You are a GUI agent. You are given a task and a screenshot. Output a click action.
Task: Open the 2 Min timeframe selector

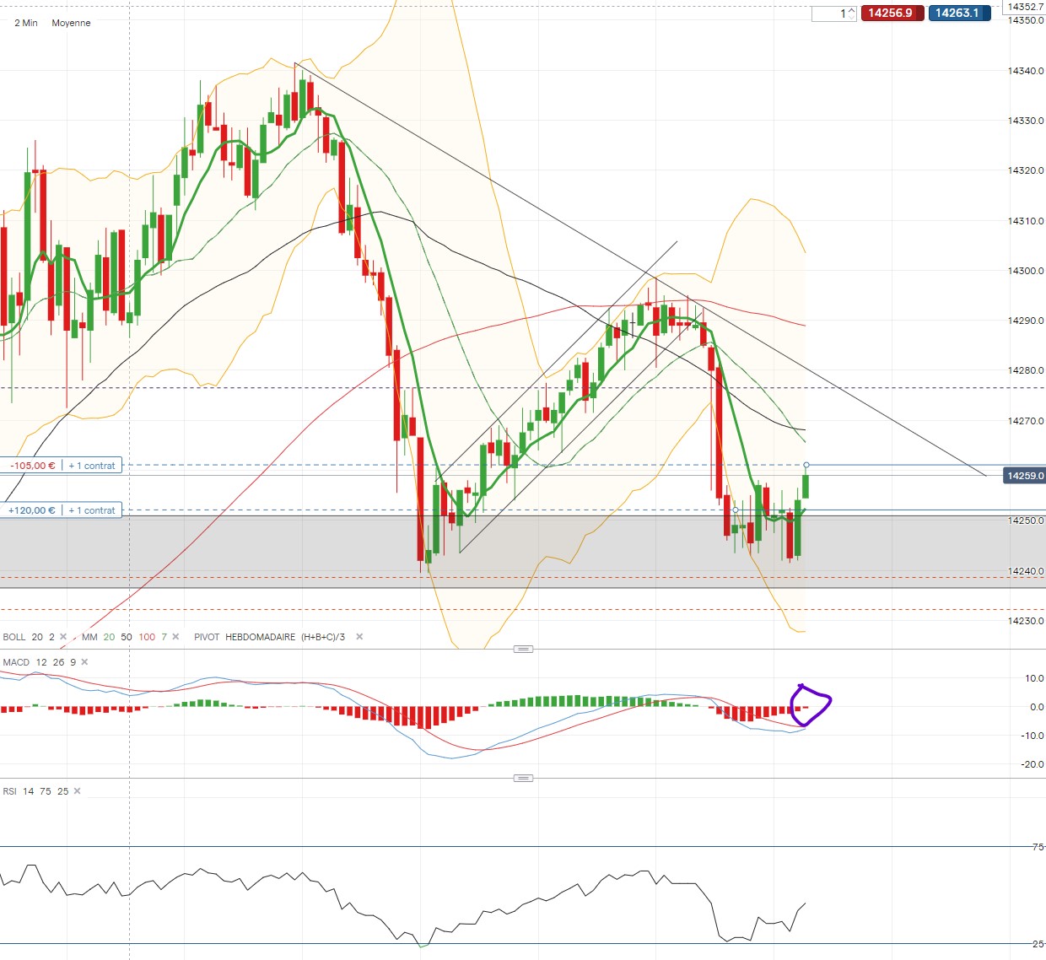tap(26, 23)
